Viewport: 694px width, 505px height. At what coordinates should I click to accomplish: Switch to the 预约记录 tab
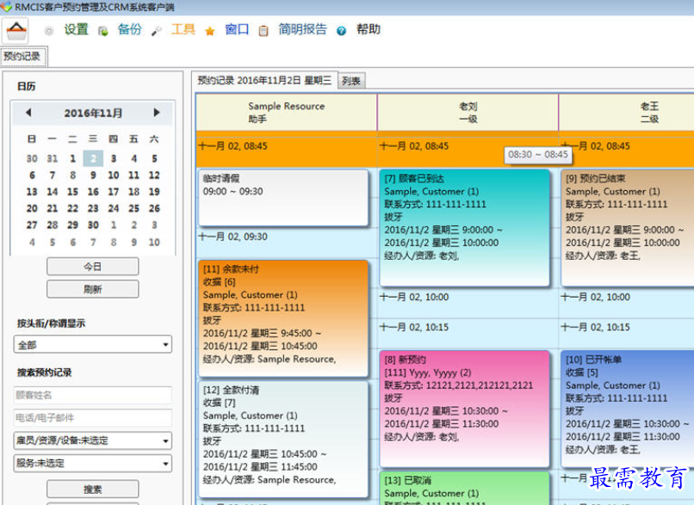click(23, 56)
